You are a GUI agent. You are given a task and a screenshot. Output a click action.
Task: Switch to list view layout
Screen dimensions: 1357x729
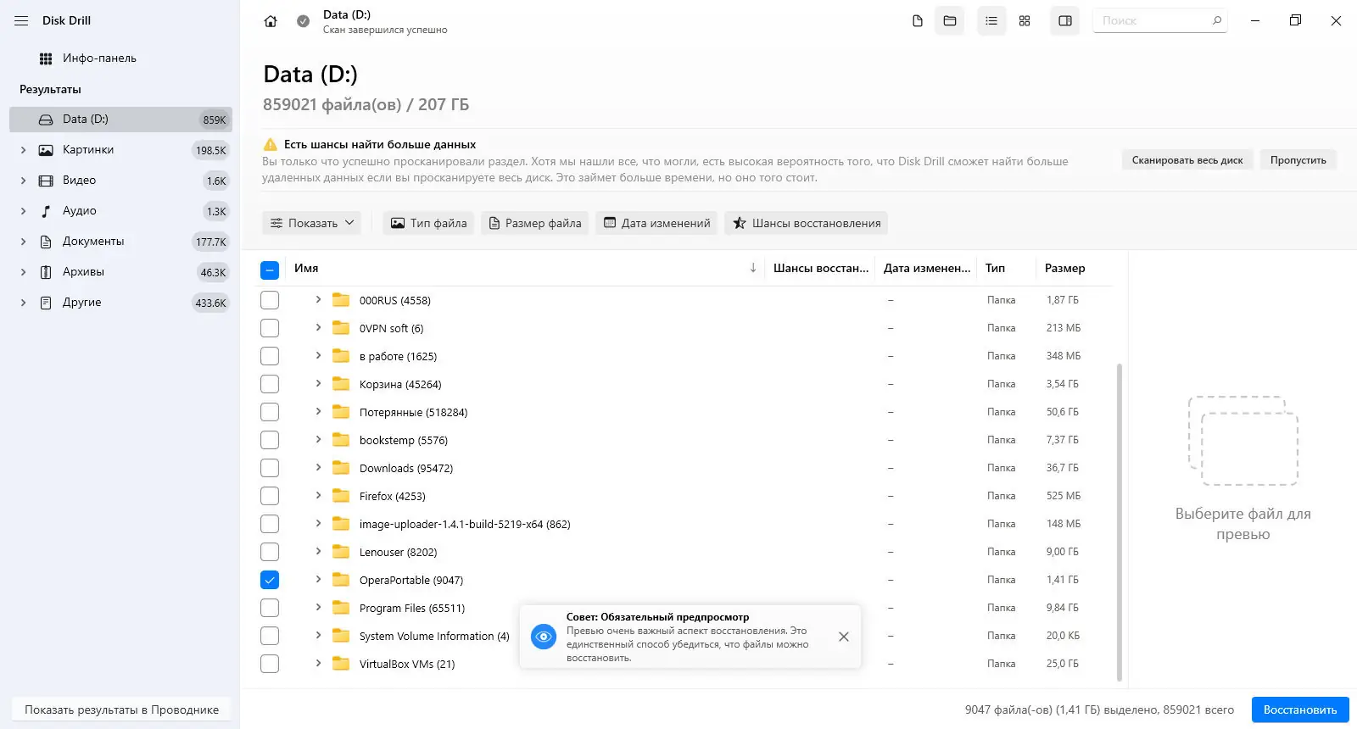coord(991,21)
